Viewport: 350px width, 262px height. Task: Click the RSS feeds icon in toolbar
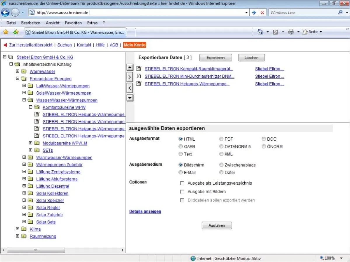pos(275,32)
